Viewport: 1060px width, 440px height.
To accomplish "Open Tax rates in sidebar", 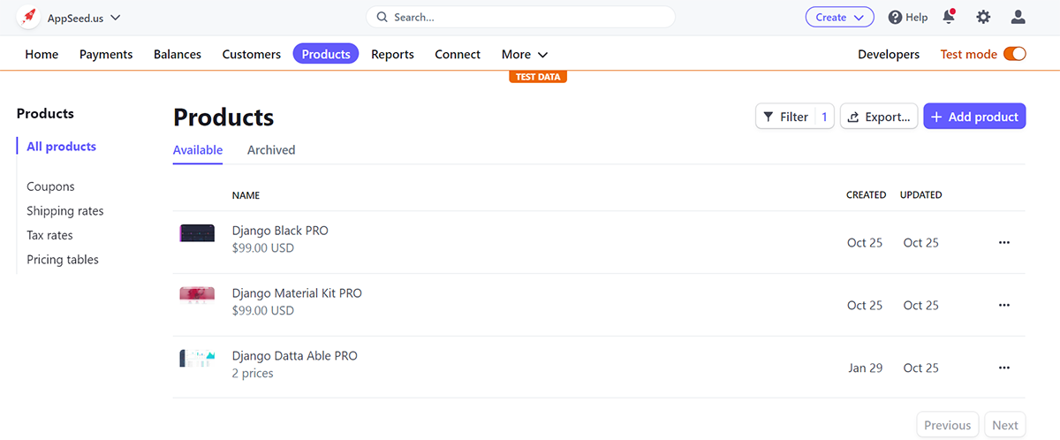I will point(49,235).
